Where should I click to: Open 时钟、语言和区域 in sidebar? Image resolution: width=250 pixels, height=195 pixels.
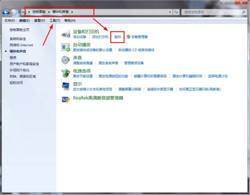tap(23, 76)
